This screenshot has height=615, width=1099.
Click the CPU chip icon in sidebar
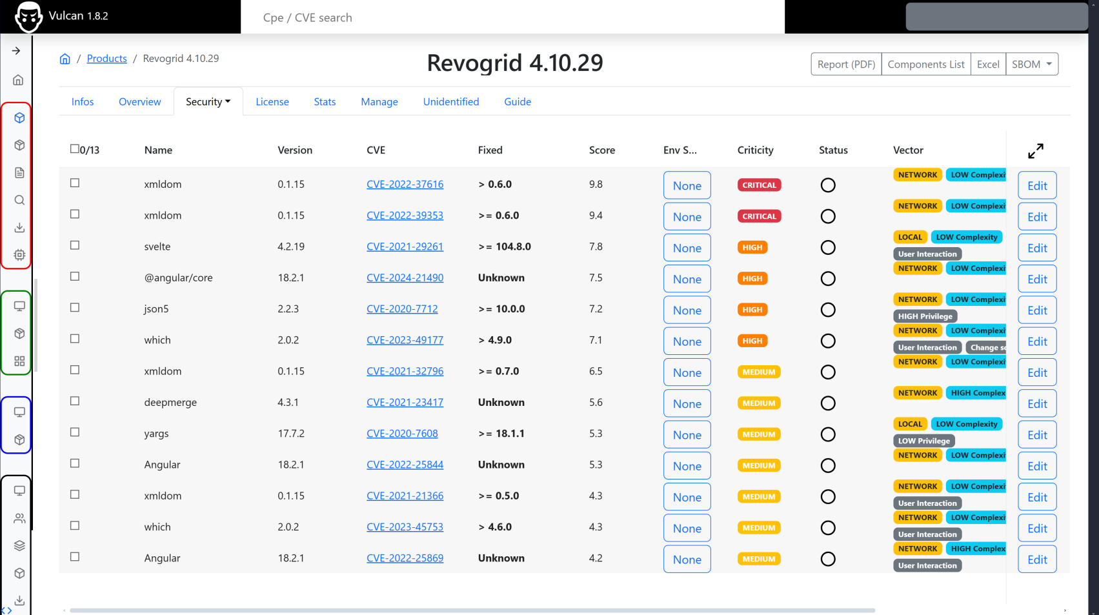pyautogui.click(x=19, y=255)
